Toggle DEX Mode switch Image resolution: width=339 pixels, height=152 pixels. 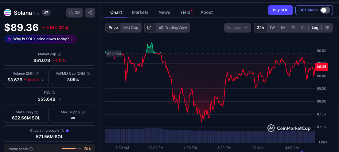[325, 10]
